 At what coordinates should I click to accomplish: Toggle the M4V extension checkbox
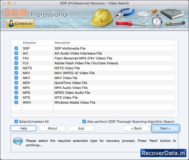(16, 73)
